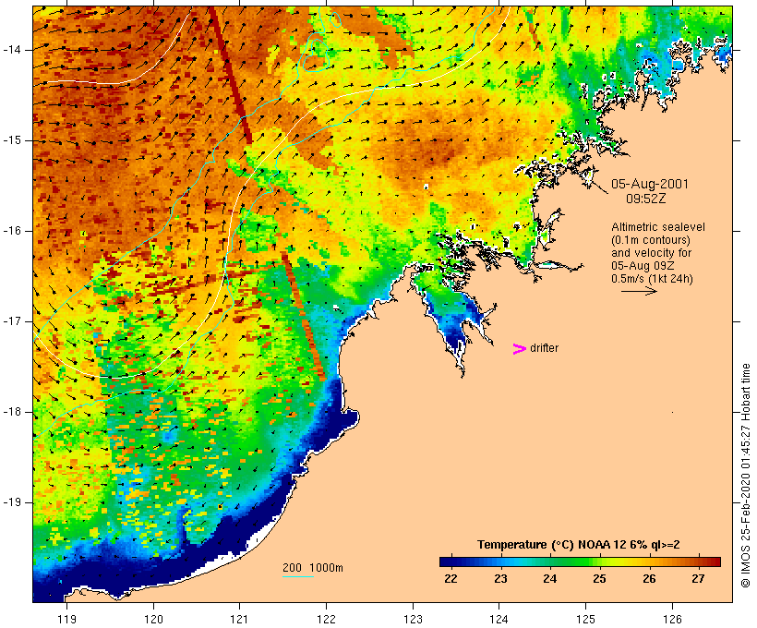757x628 pixels.
Task: Click the date text '05-Aug-2001'
Action: (x=650, y=184)
